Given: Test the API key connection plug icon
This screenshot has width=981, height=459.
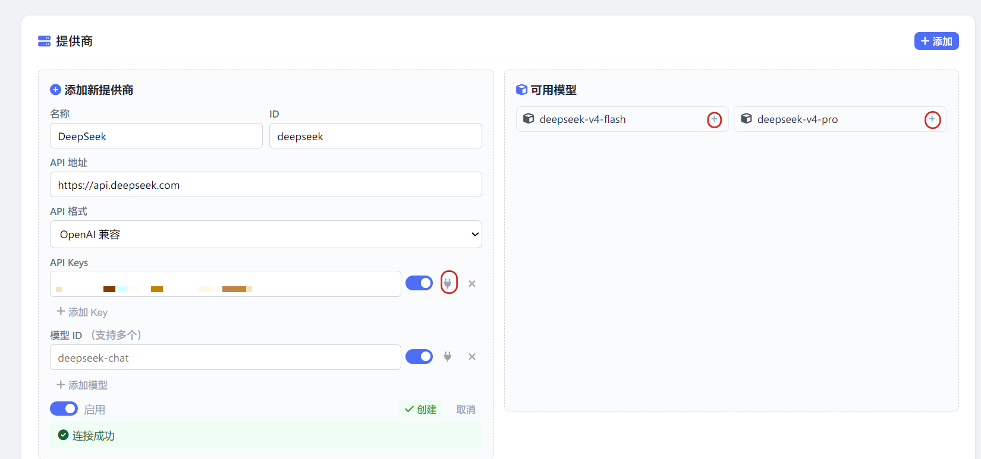Looking at the screenshot, I should (448, 283).
